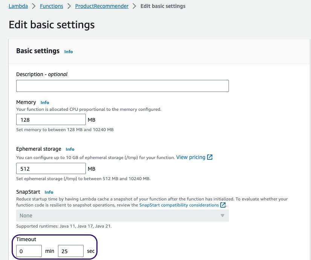
Task: Click the Ephemeral storage field showing 512
Action: (x=51, y=168)
